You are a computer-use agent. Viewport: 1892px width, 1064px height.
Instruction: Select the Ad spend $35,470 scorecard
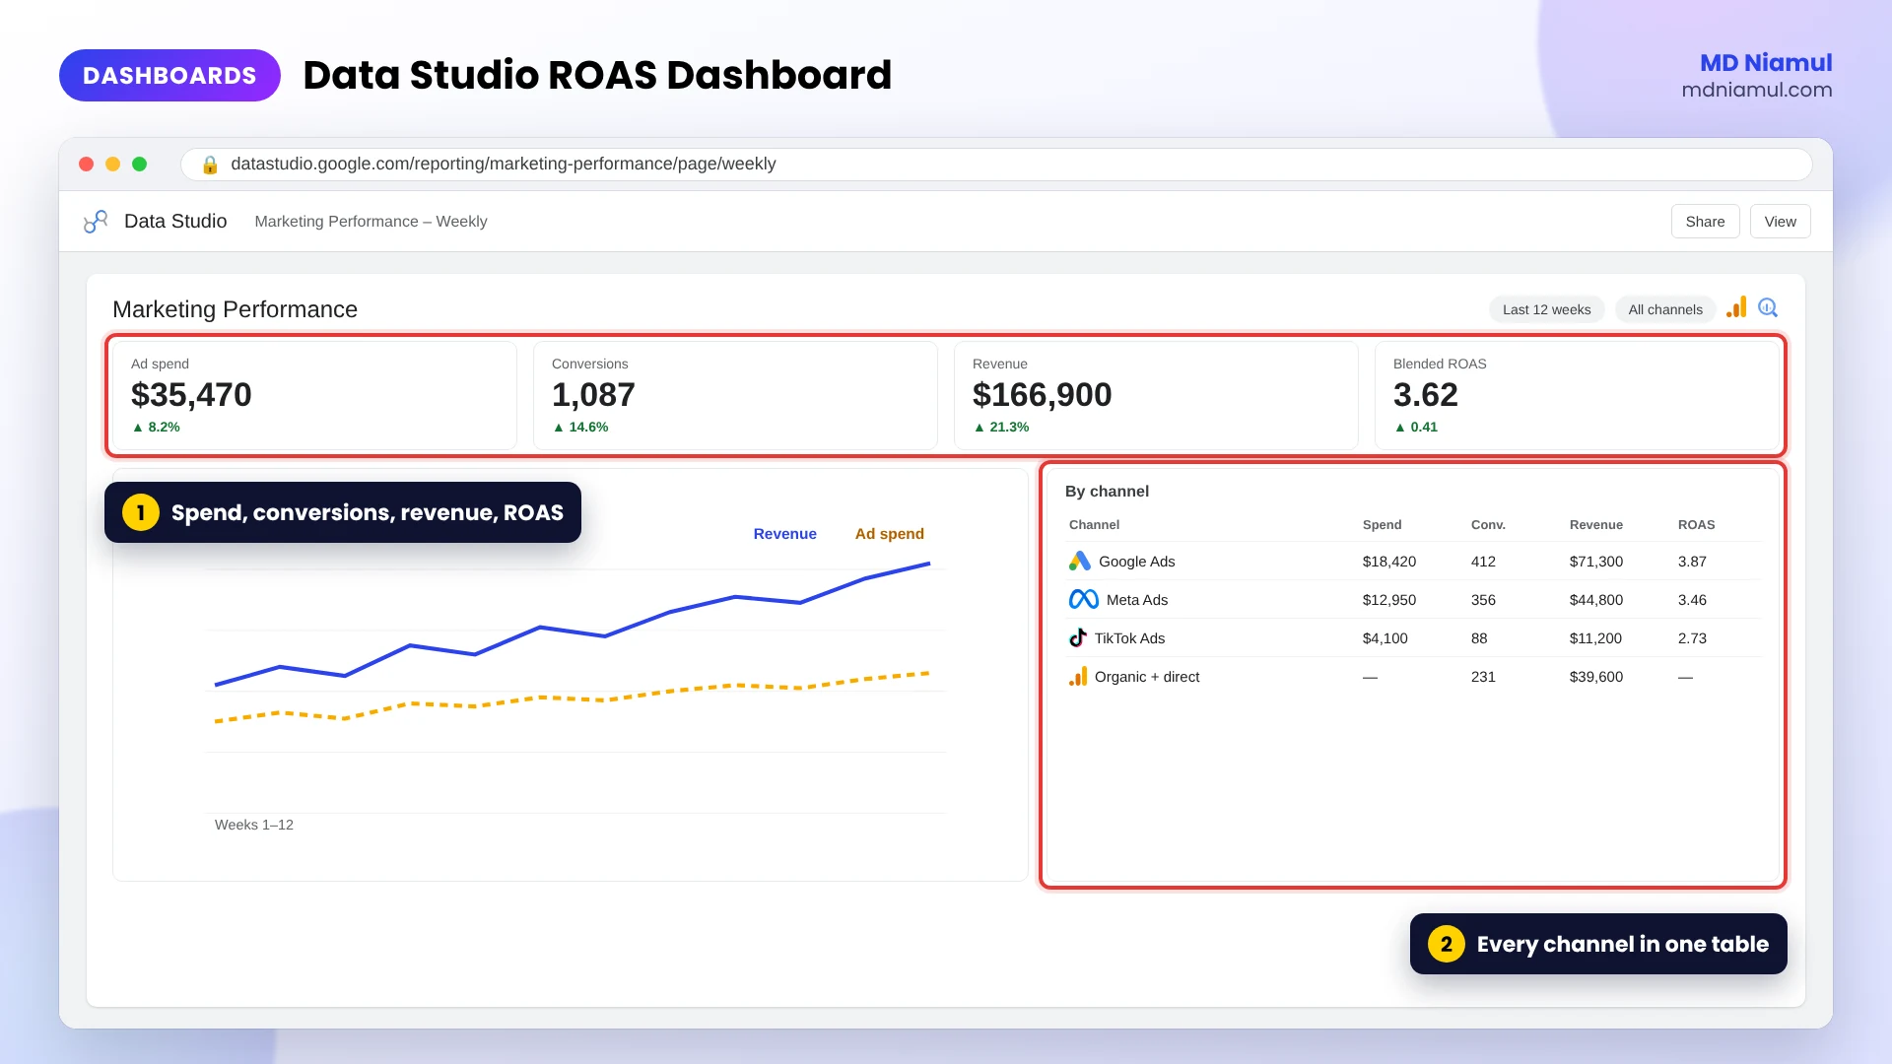314,396
